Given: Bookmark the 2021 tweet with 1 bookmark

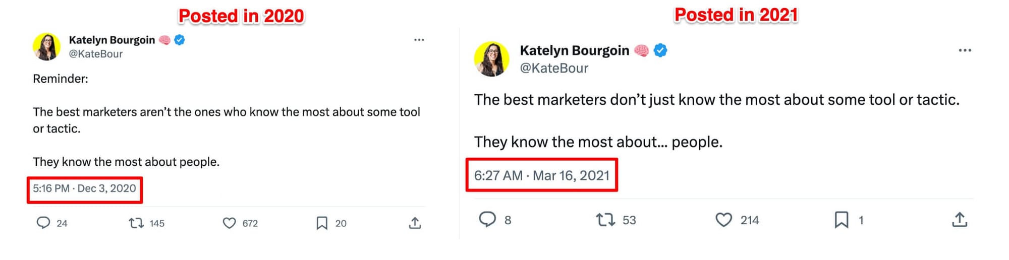Looking at the screenshot, I should [x=841, y=220].
